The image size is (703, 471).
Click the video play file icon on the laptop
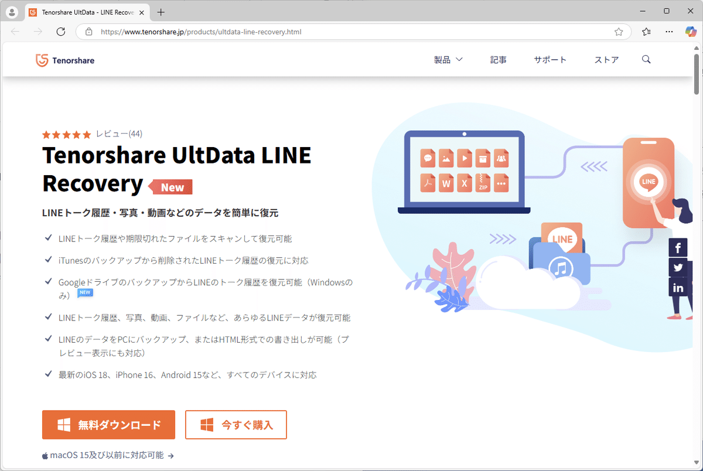(465, 158)
